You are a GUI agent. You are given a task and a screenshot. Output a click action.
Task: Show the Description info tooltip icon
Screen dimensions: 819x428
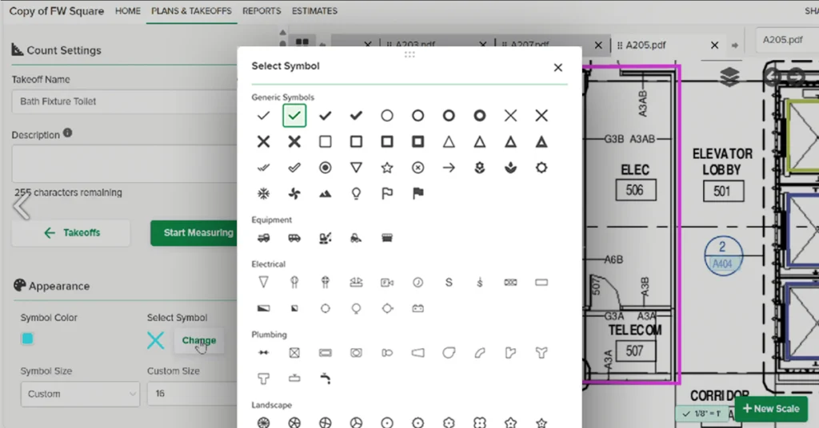click(x=67, y=133)
